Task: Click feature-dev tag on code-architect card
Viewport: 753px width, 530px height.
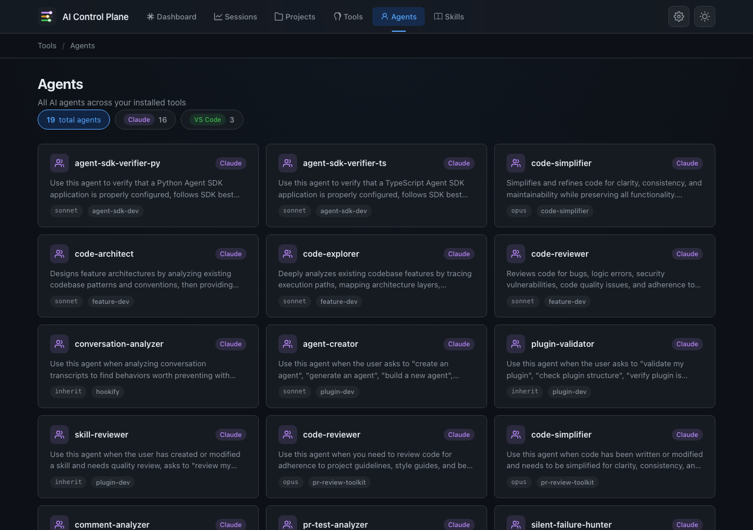Action: click(x=111, y=302)
